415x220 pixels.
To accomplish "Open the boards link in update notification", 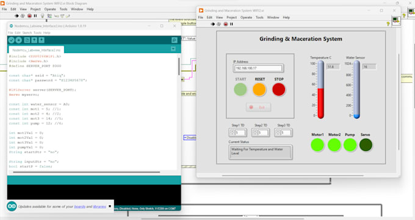I will [80, 207].
